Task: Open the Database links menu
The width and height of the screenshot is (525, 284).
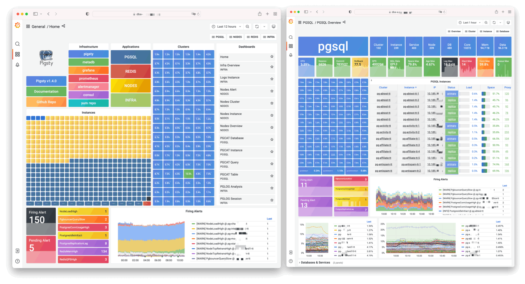Action: pos(503,31)
